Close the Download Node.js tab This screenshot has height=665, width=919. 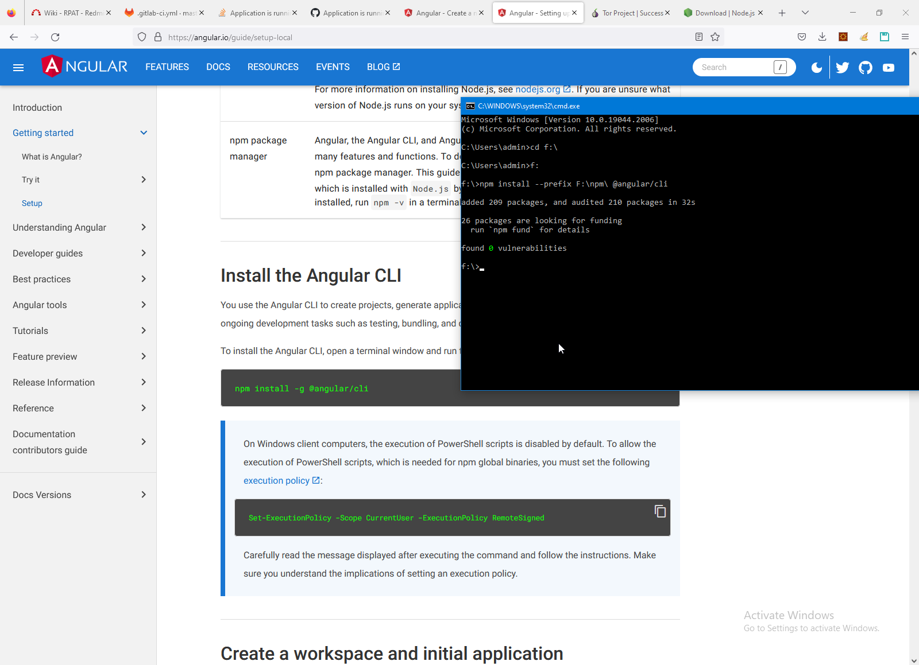(x=760, y=13)
